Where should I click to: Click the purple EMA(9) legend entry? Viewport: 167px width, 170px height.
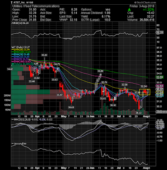click(x=20, y=59)
